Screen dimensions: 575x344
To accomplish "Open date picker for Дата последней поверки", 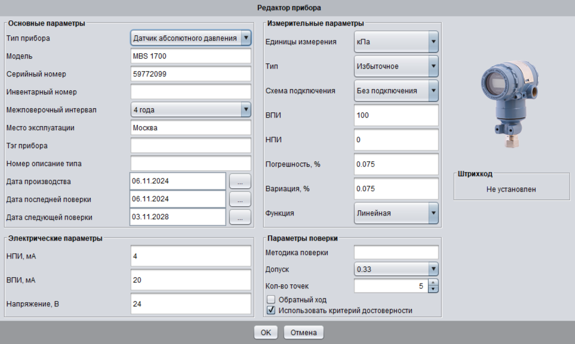I will point(240,199).
